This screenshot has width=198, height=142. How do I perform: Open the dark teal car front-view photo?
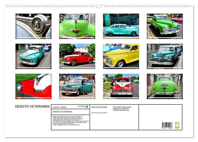pyautogui.click(x=165, y=56)
